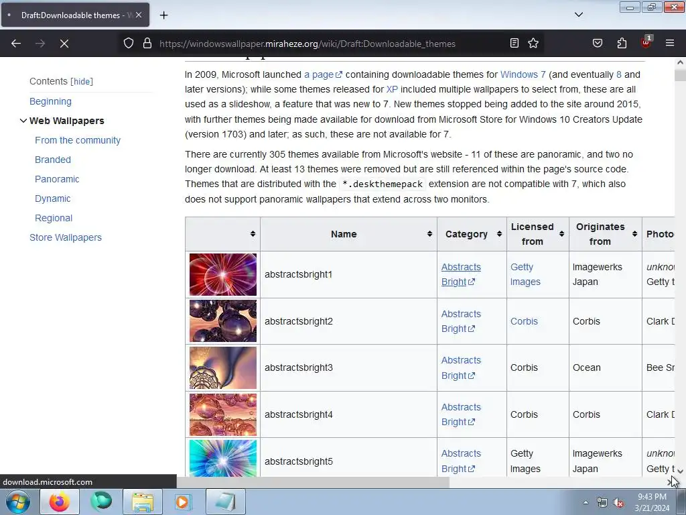
Task: Open the Windows Start menu
Action: [x=17, y=502]
